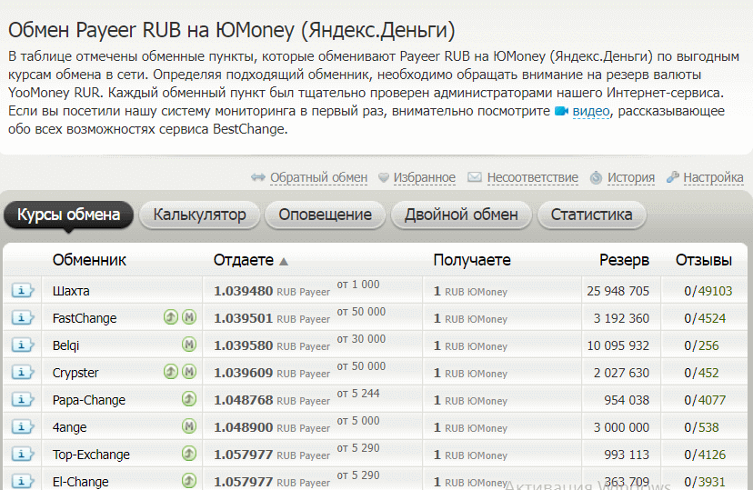Click the green arrow badge next to Crypster
Image resolution: width=753 pixels, height=490 pixels.
pos(171,372)
